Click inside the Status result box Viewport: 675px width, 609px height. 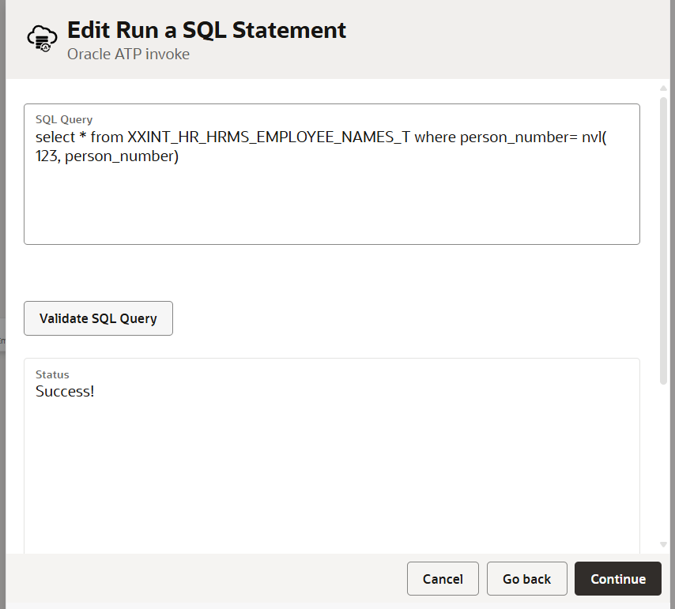click(331, 468)
